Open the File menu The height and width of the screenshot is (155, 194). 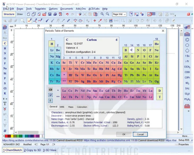coord(5,9)
